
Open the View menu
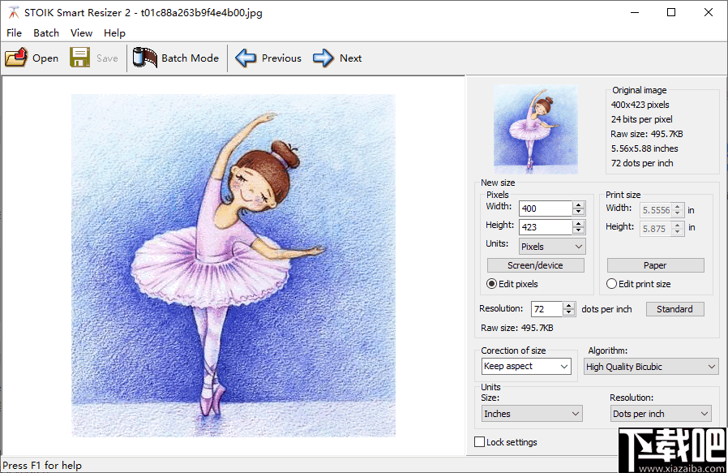click(x=81, y=32)
